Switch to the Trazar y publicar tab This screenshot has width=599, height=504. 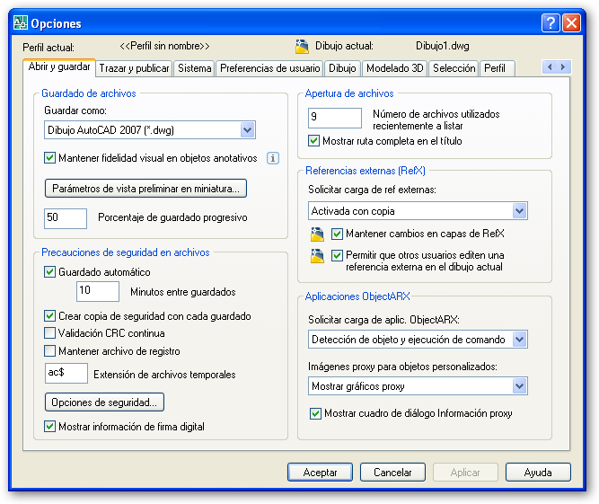click(134, 68)
